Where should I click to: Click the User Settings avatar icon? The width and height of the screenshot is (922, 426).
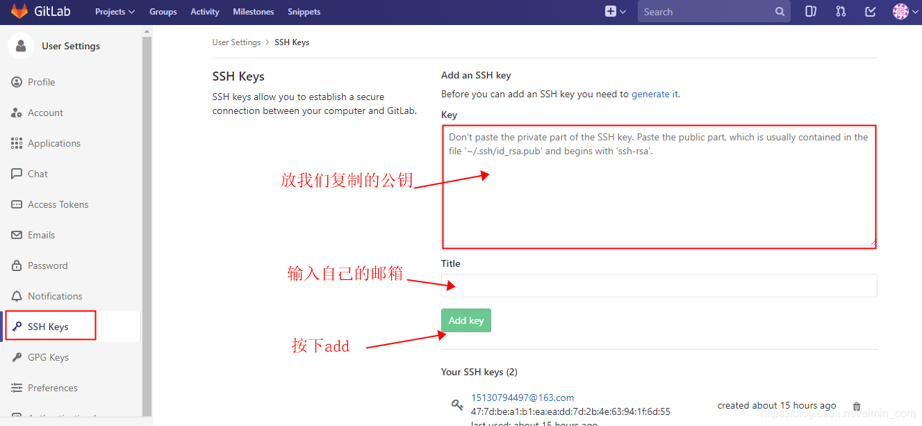(x=21, y=46)
